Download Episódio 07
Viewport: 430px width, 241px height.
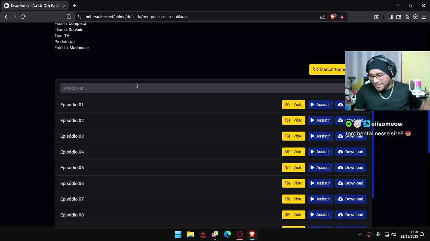pos(350,199)
